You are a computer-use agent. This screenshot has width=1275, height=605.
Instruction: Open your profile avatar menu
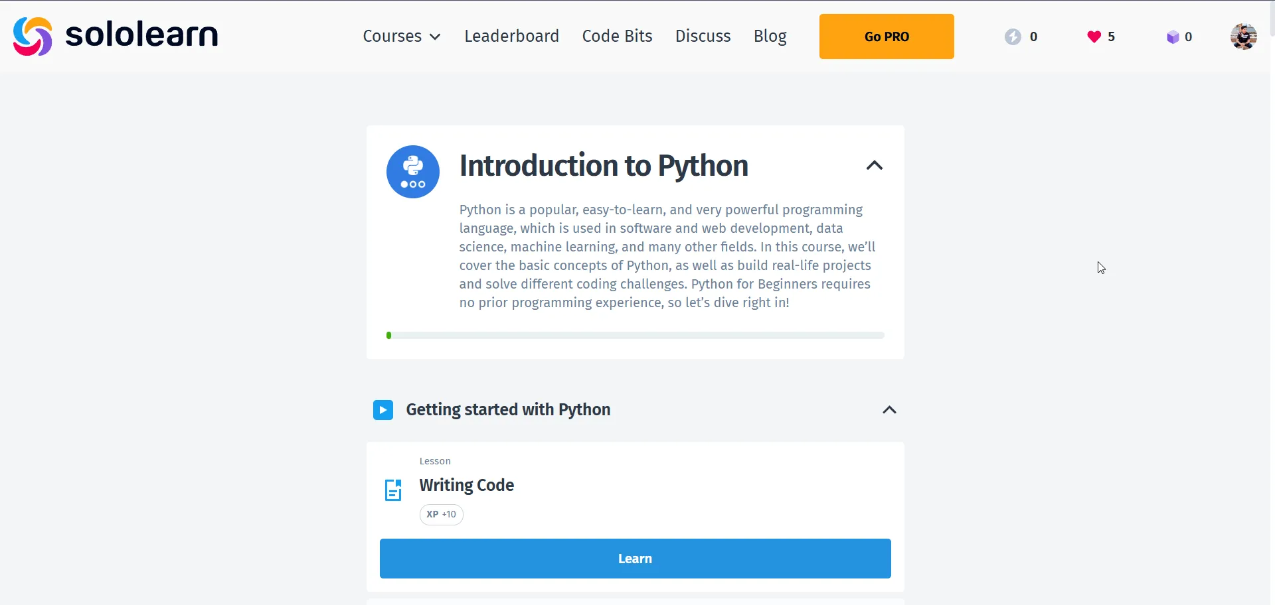tap(1243, 36)
